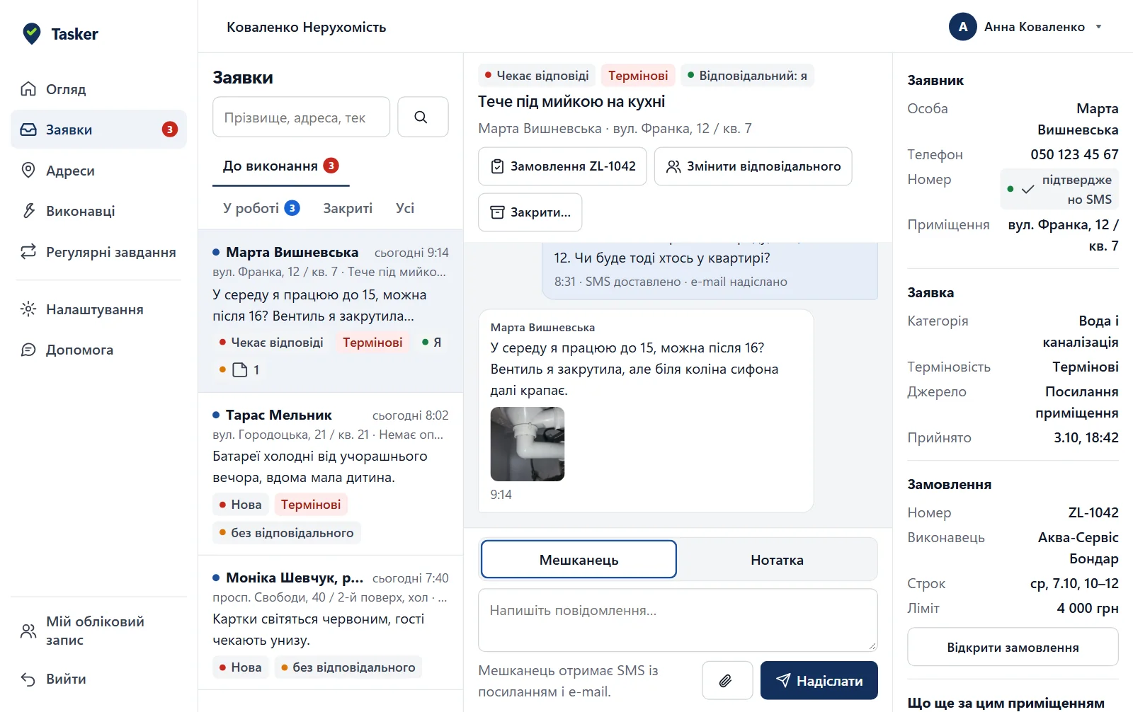Open Допомога in sidebar

pos(98,350)
